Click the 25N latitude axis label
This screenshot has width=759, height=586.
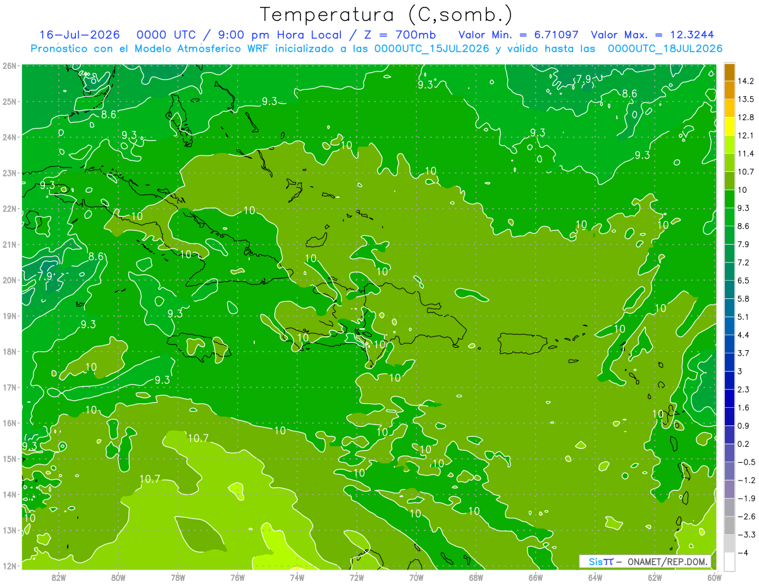point(9,101)
